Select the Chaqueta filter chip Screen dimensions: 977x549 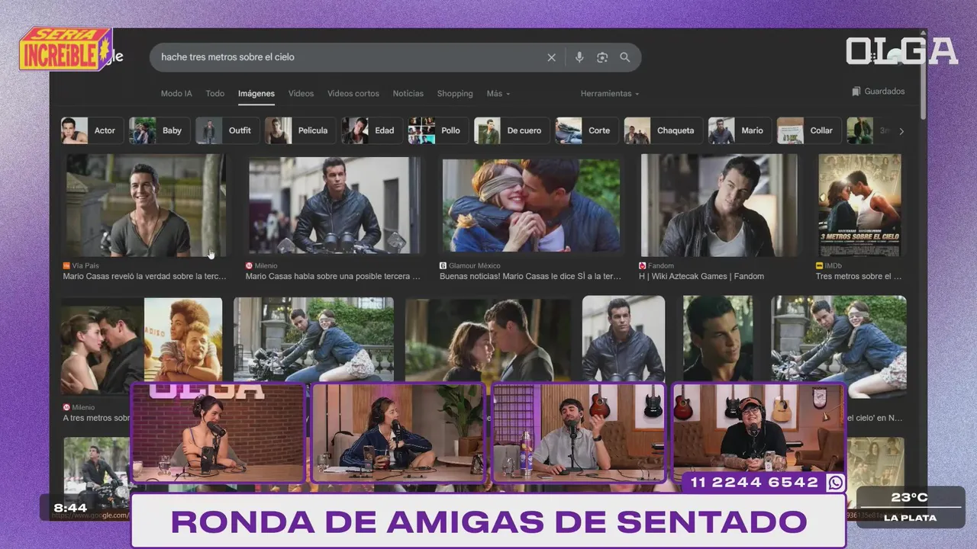663,130
